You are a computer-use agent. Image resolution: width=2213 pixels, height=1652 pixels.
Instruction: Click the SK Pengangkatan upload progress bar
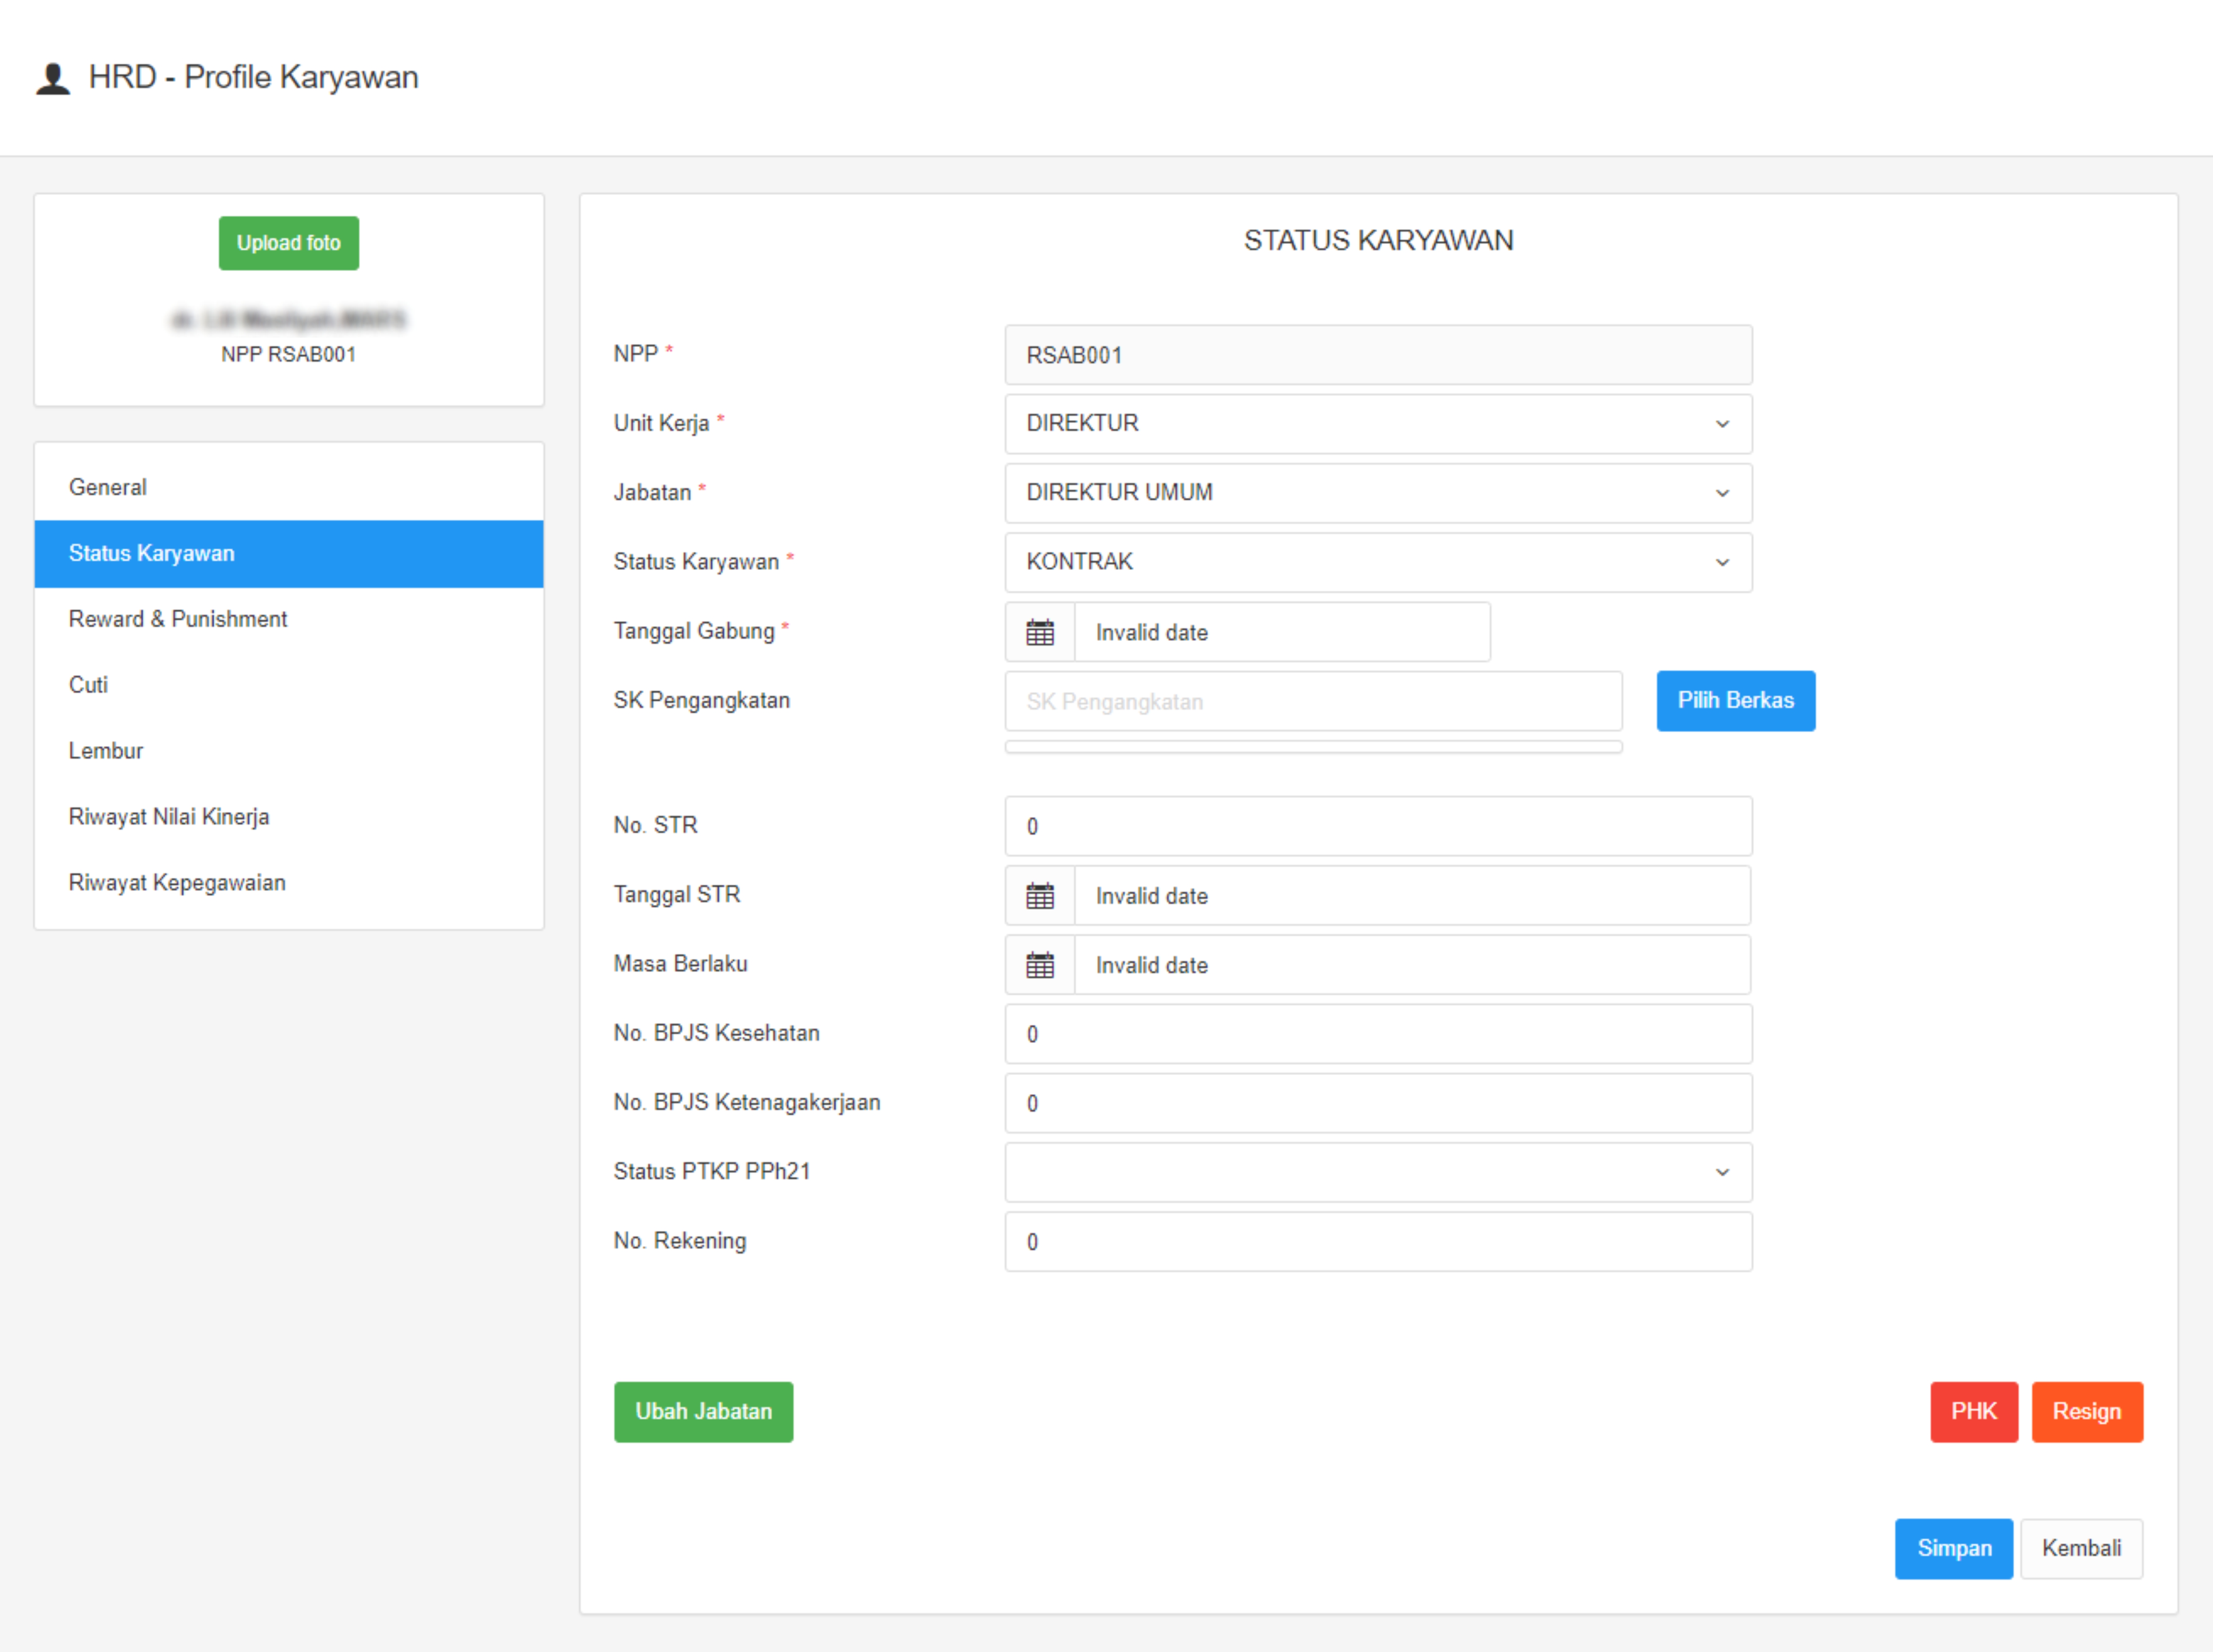tap(1313, 747)
